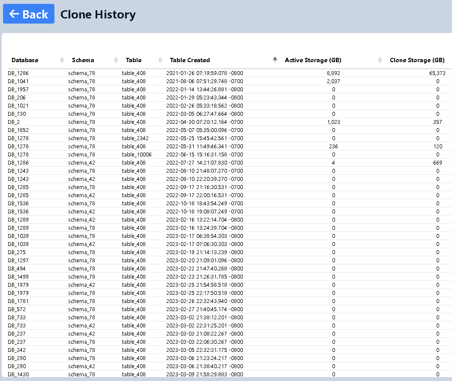Click the Back button
The height and width of the screenshot is (381, 452).
click(29, 14)
